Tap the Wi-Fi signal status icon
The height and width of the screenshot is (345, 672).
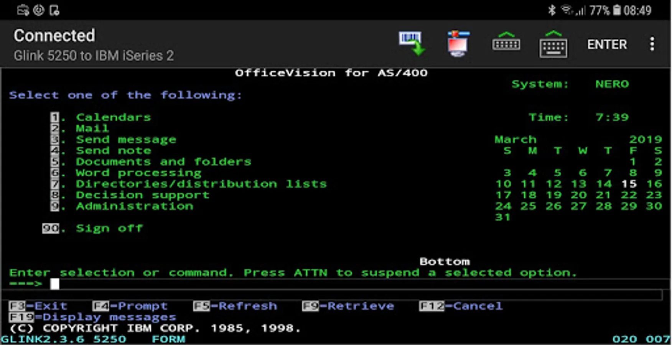(x=567, y=10)
